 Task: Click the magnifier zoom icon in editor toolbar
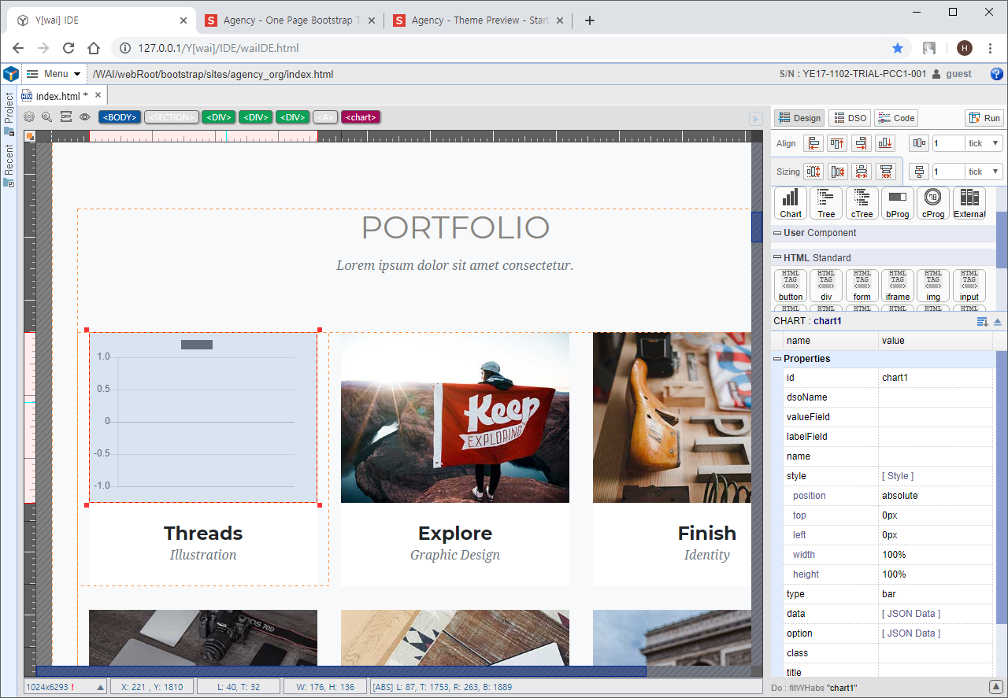(47, 117)
